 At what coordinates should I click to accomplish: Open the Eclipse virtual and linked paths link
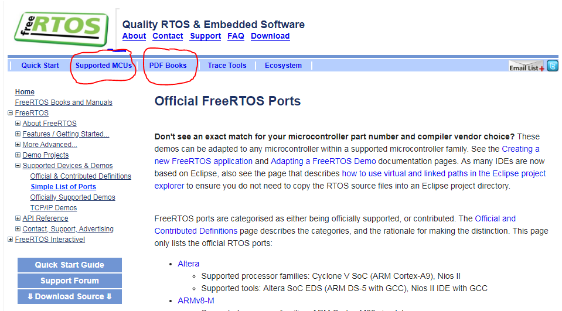coord(444,174)
